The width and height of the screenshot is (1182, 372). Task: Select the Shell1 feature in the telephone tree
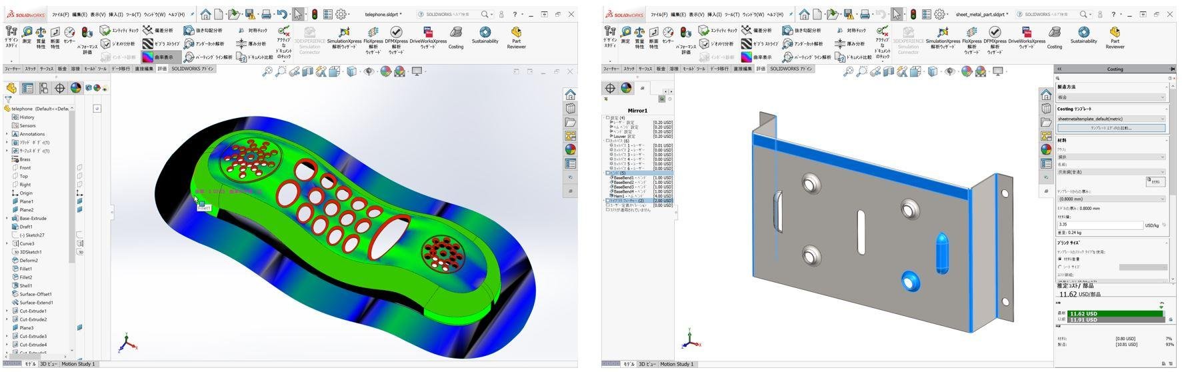click(x=27, y=285)
